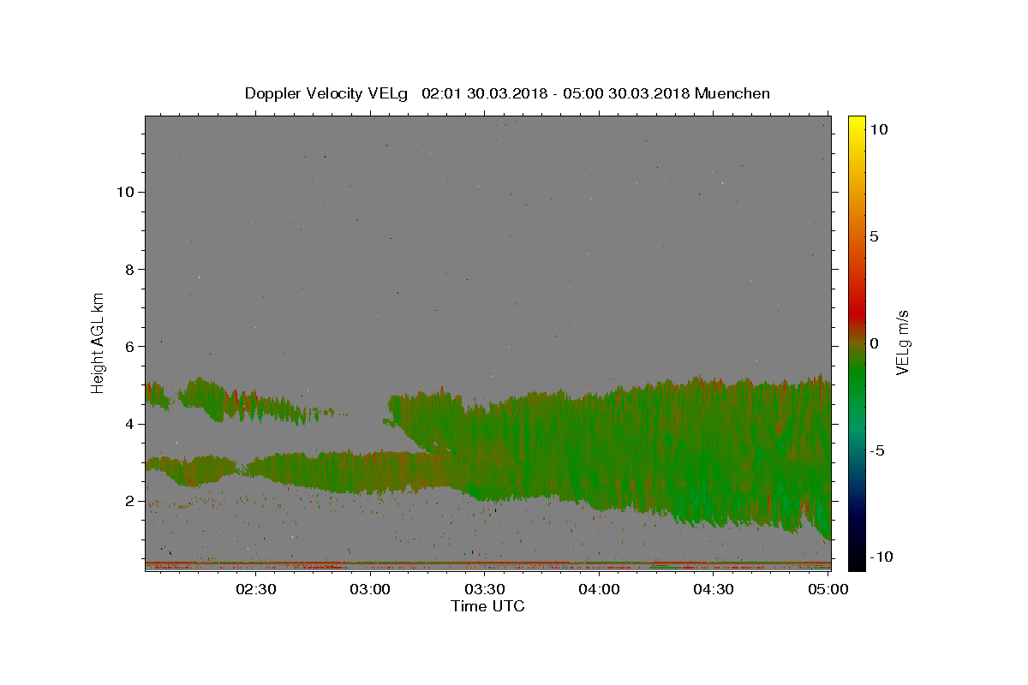The width and height of the screenshot is (1028, 685).
Task: Click the colorbar value 0 label
Action: (874, 343)
